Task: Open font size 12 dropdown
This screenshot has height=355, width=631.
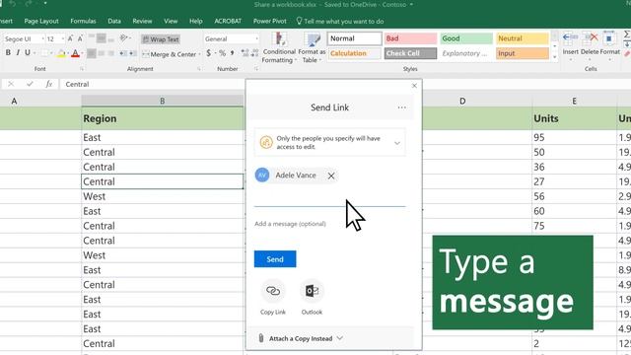Action: click(63, 38)
